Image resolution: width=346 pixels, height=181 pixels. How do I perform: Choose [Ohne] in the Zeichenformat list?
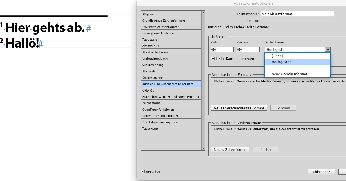298,56
